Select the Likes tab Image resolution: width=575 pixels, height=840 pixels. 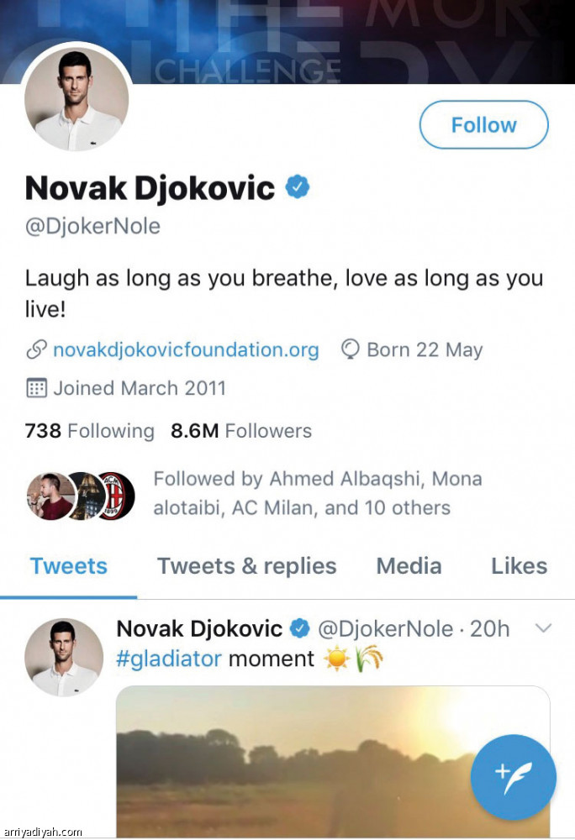pyautogui.click(x=519, y=566)
